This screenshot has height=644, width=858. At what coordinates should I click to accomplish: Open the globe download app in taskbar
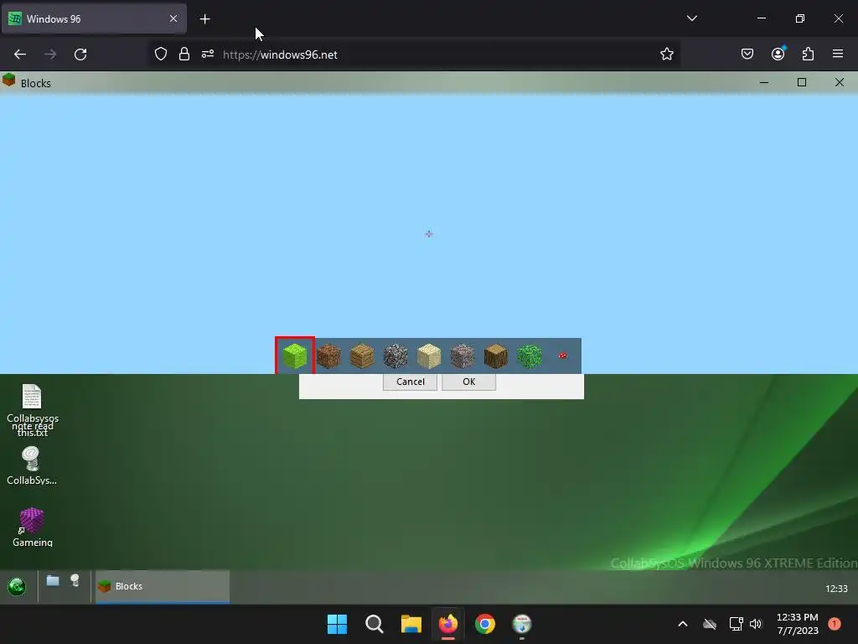[522, 624]
